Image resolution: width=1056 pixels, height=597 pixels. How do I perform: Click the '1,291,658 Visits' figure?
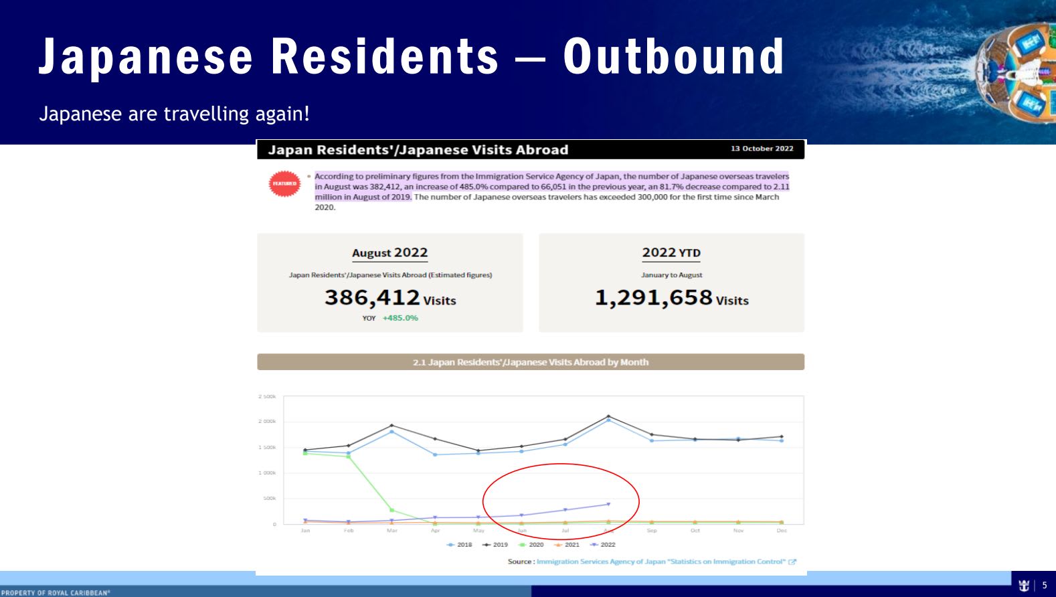671,297
